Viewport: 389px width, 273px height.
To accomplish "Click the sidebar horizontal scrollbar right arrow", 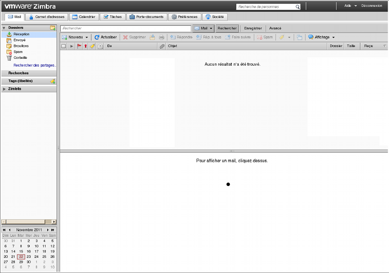I will [x=54, y=222].
